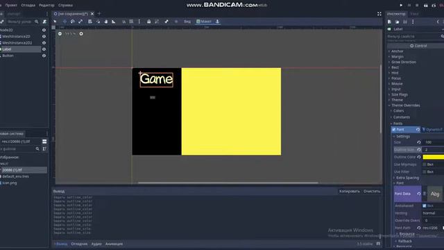444x250 pixels.
Task: Toggle visibility of Node2D root
Action: click(44, 30)
